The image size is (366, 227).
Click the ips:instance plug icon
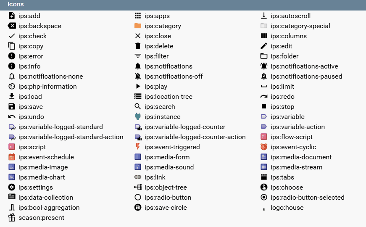138,117
